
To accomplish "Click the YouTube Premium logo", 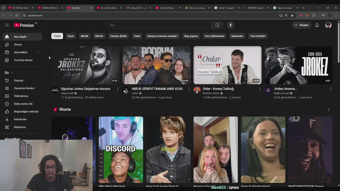I will 24,25.
